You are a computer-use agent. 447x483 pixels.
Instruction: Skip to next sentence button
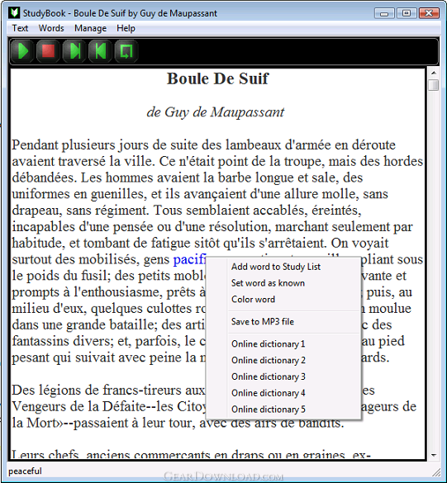point(74,51)
